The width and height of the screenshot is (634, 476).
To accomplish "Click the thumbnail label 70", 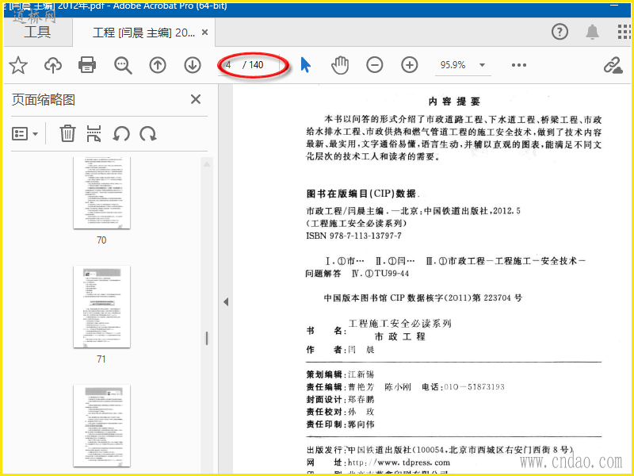I will point(101,240).
